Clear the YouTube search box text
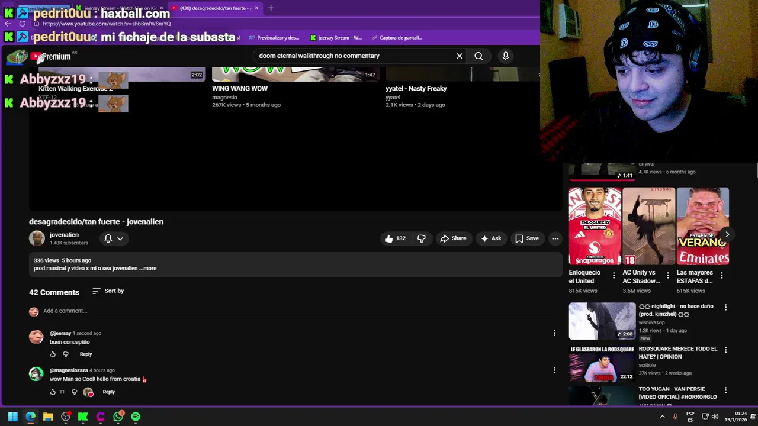The image size is (758, 426). [460, 56]
